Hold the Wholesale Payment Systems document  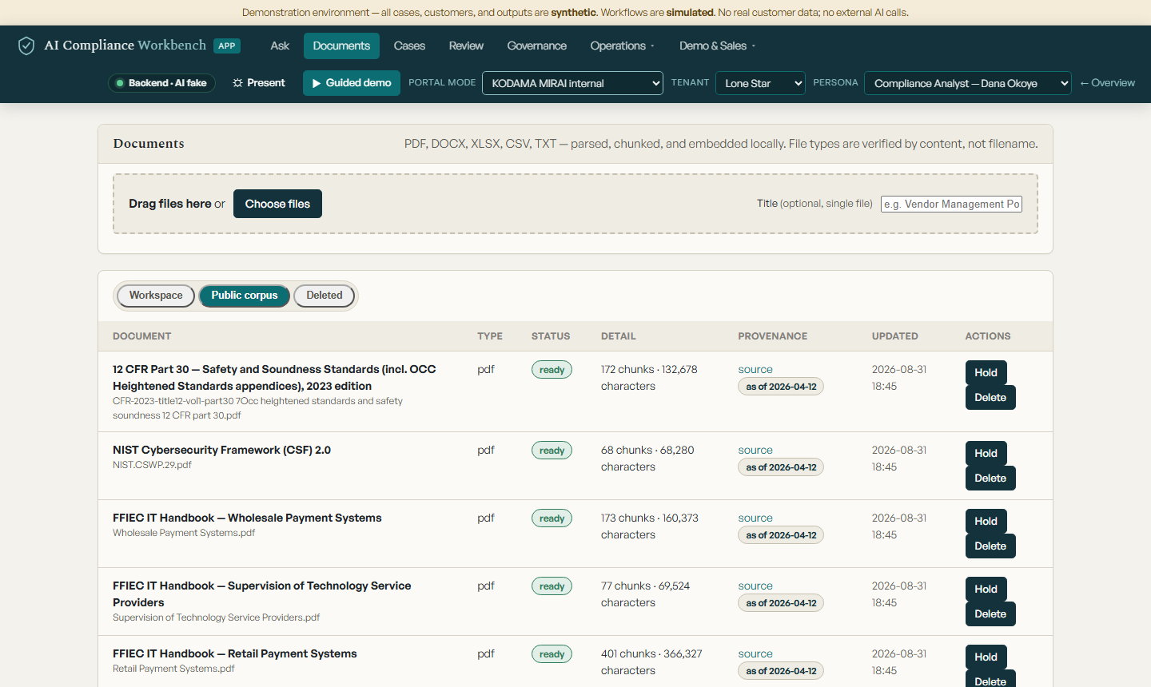(x=986, y=522)
